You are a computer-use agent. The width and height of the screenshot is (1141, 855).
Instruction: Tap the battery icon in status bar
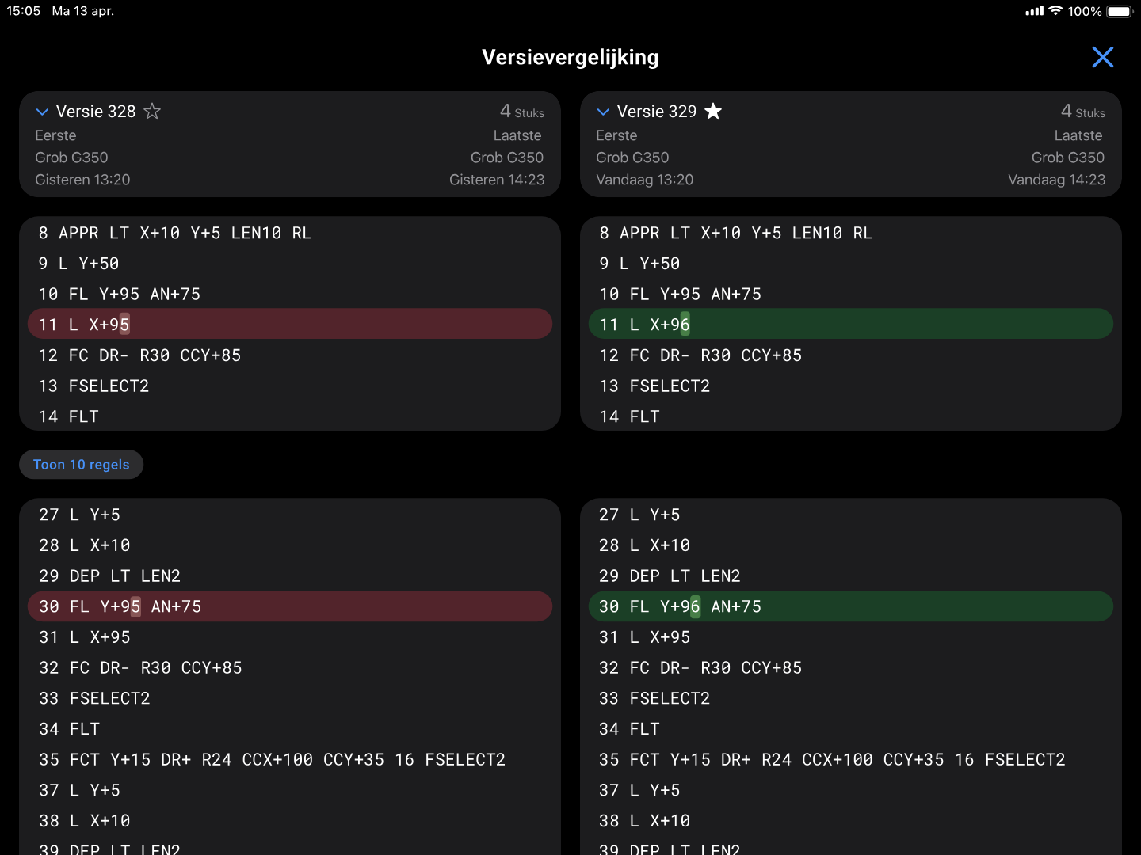tap(1120, 11)
